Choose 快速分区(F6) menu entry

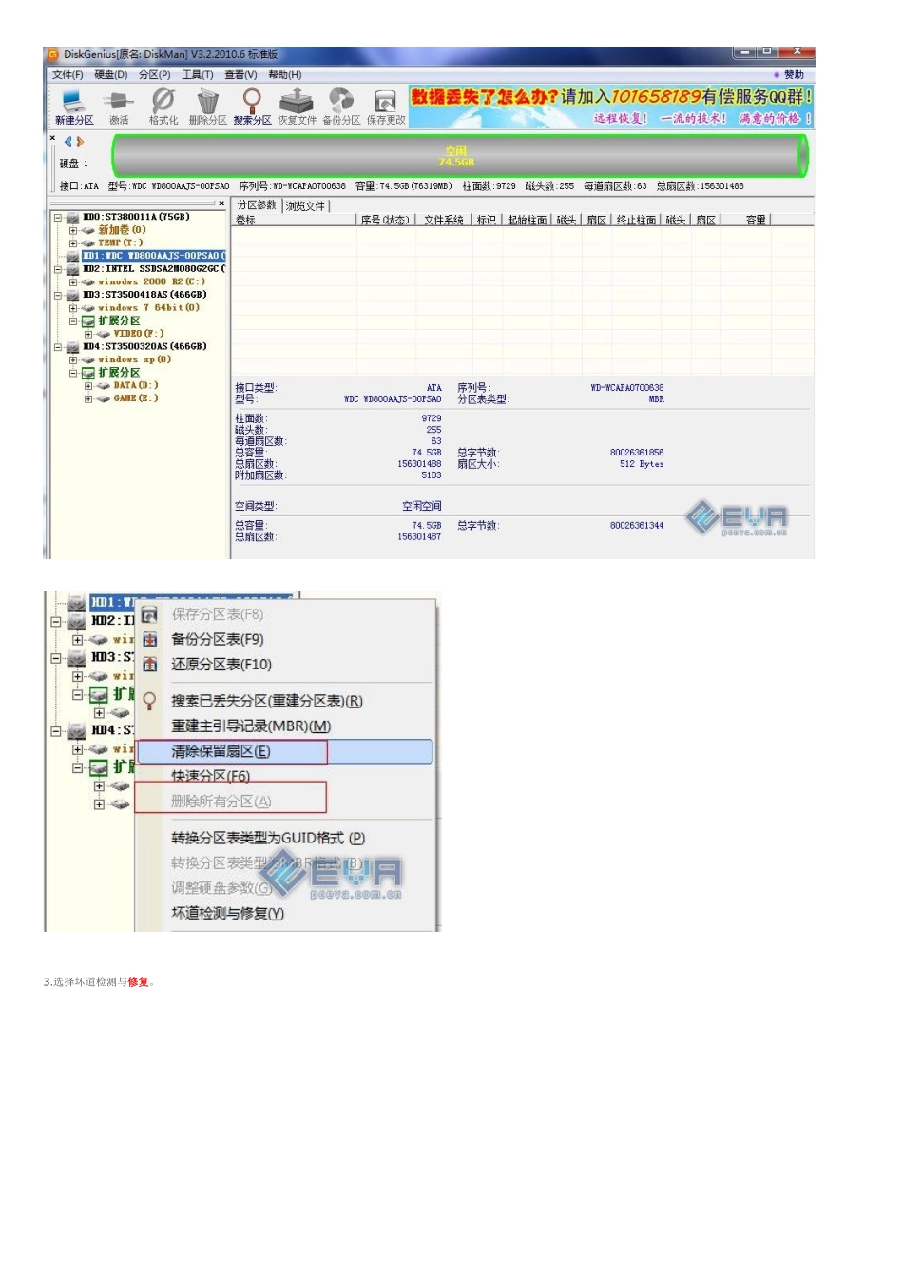point(210,777)
